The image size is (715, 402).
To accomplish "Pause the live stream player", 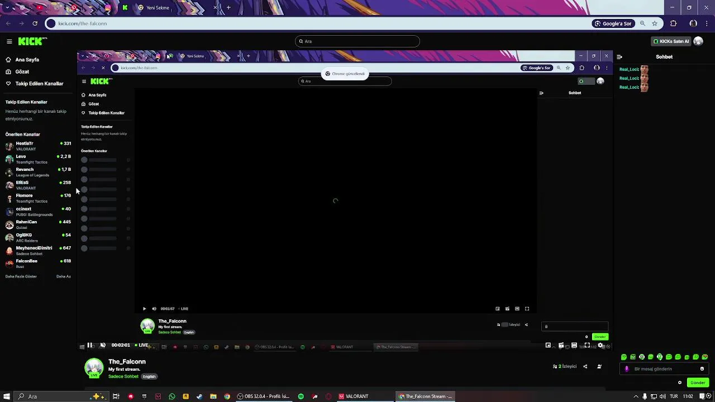I will click(89, 345).
